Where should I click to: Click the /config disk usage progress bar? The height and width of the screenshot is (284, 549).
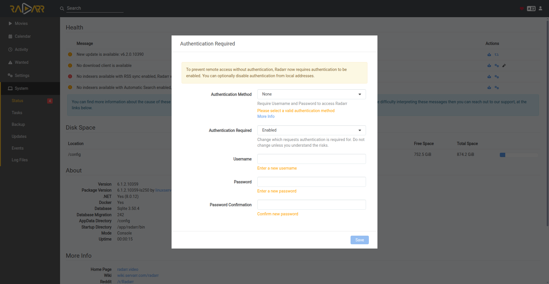click(x=518, y=155)
